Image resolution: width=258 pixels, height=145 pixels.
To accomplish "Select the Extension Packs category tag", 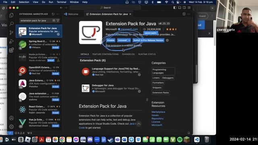I will 160,93.
